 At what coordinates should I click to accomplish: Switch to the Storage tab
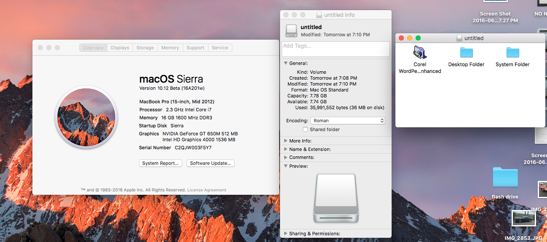click(145, 48)
